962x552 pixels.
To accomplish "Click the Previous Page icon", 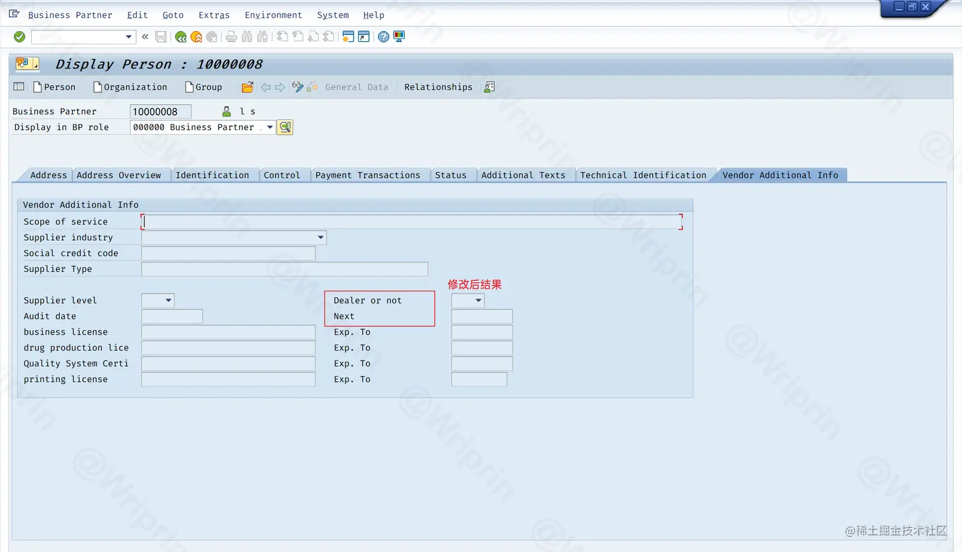I will tap(298, 37).
